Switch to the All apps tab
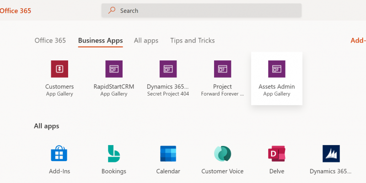This screenshot has width=366, height=183. (146, 41)
